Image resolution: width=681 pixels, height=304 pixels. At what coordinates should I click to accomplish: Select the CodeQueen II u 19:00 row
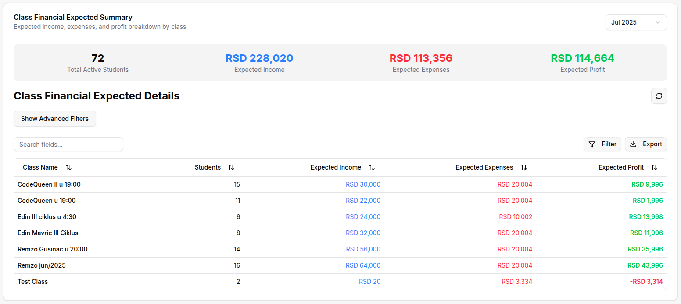(x=49, y=184)
